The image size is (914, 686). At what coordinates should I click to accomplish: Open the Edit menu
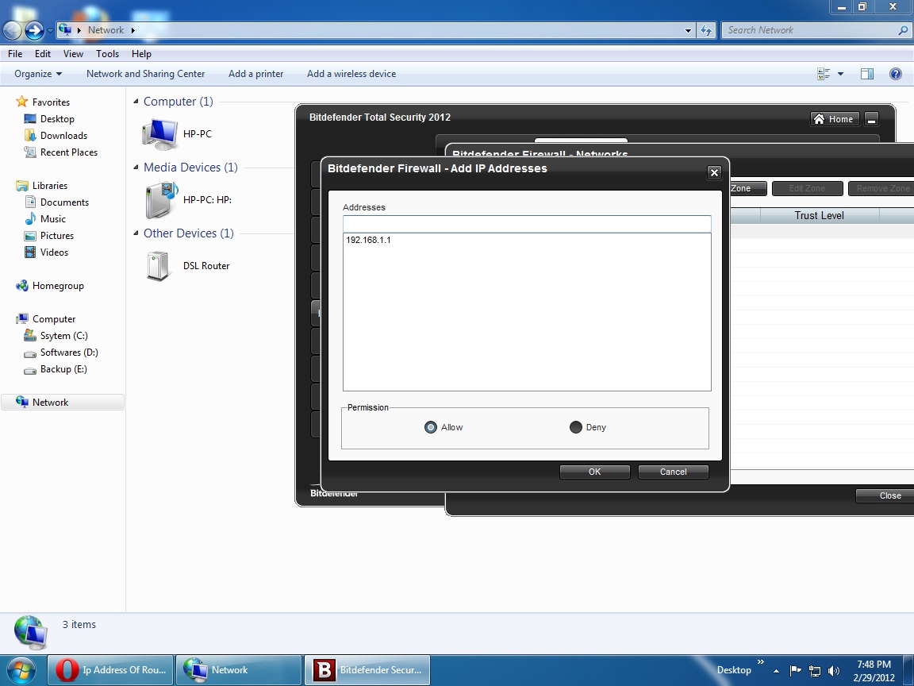[x=43, y=54]
